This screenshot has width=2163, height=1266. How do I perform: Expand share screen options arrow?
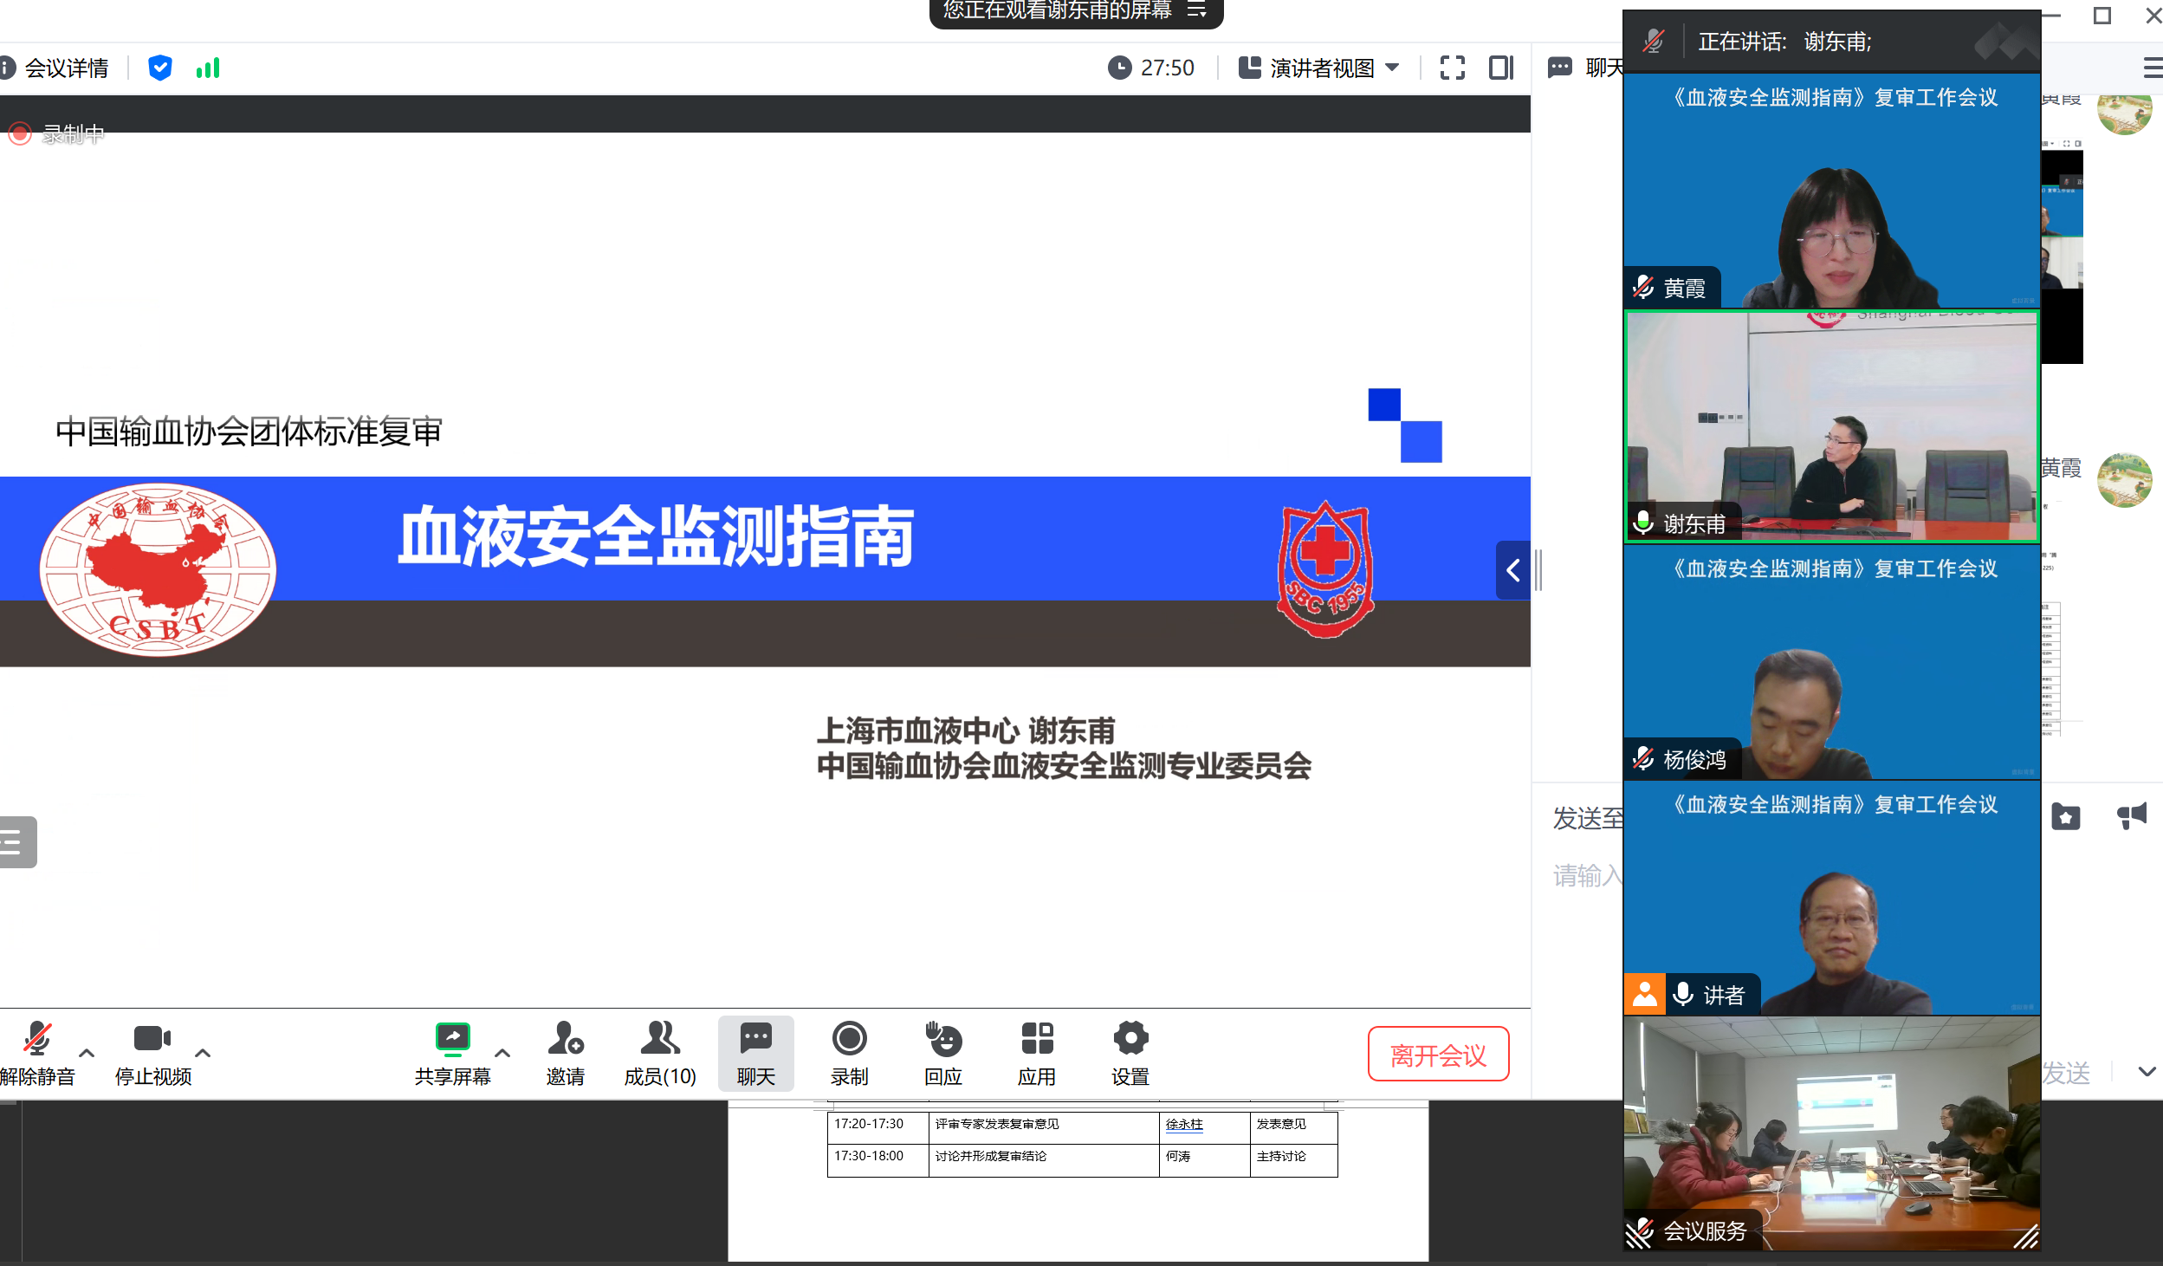click(x=502, y=1053)
